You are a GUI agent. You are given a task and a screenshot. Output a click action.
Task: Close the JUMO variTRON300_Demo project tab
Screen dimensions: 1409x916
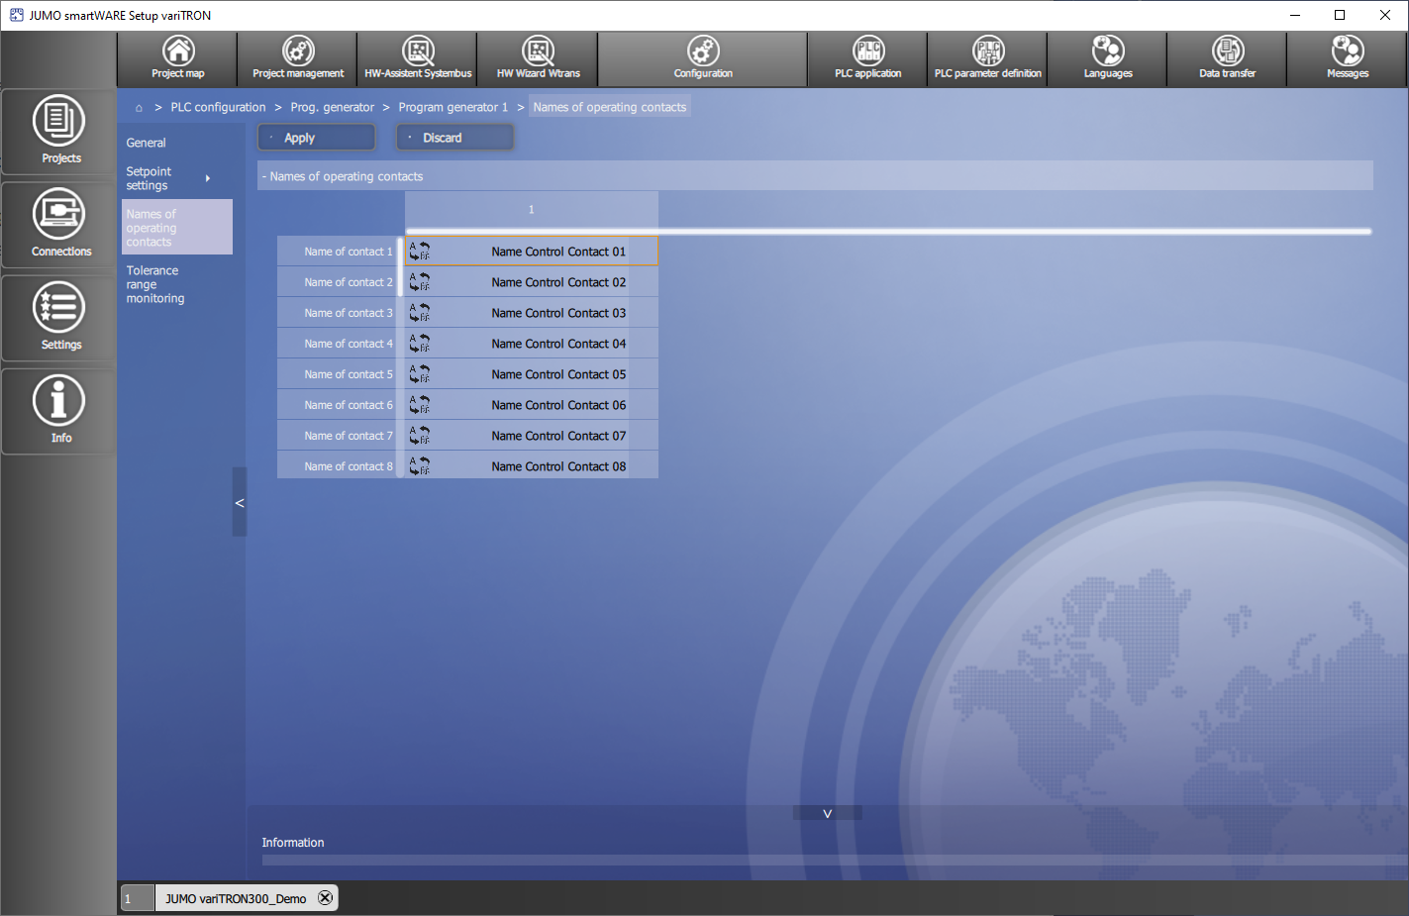(x=325, y=898)
